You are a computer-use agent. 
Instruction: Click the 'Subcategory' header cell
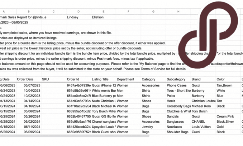(x=179, y=79)
